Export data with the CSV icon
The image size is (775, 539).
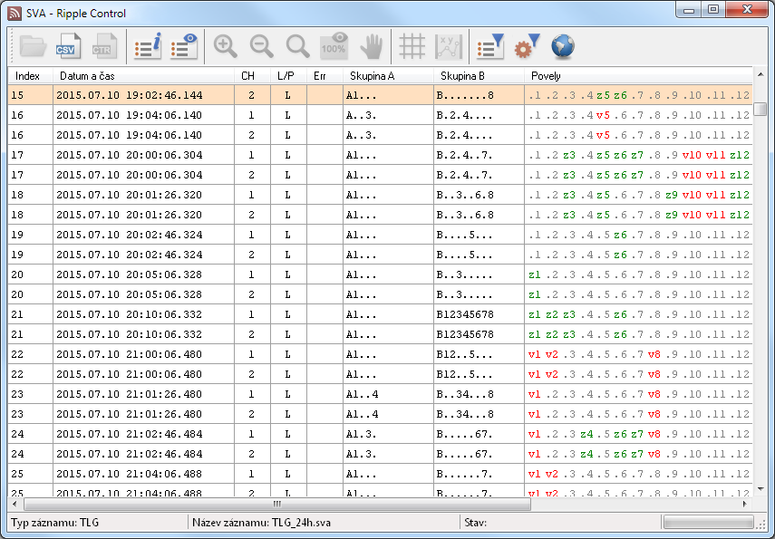click(x=69, y=46)
